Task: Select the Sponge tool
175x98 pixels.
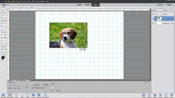Action: click(x=5, y=29)
